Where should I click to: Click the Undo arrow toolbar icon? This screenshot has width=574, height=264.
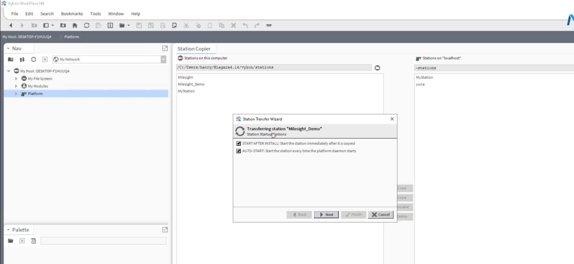(245, 26)
